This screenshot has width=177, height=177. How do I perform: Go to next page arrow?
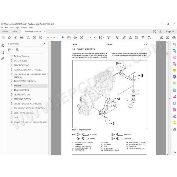pos(41,37)
